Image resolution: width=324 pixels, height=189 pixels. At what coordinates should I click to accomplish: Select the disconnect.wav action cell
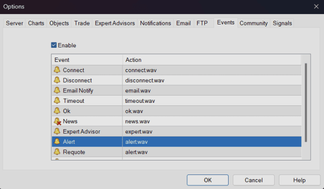pos(212,80)
